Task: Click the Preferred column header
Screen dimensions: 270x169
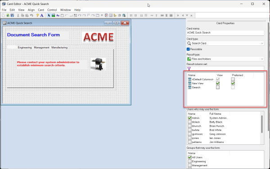Action: coord(238,75)
